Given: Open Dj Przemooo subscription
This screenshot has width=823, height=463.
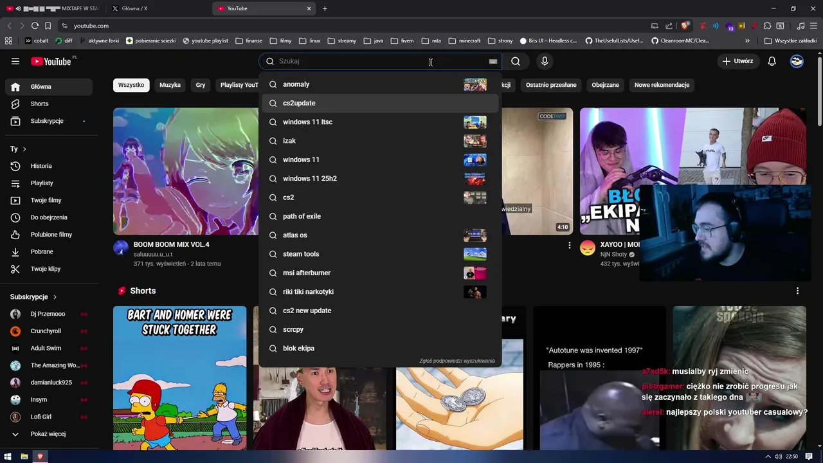Looking at the screenshot, I should [x=49, y=314].
